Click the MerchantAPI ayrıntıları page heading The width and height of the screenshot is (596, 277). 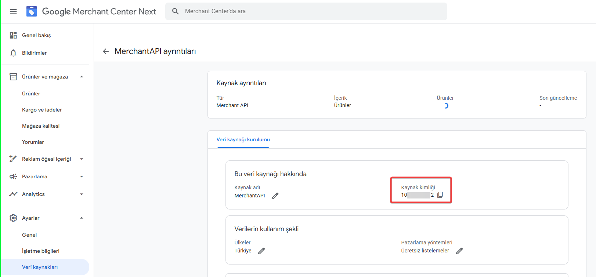155,51
